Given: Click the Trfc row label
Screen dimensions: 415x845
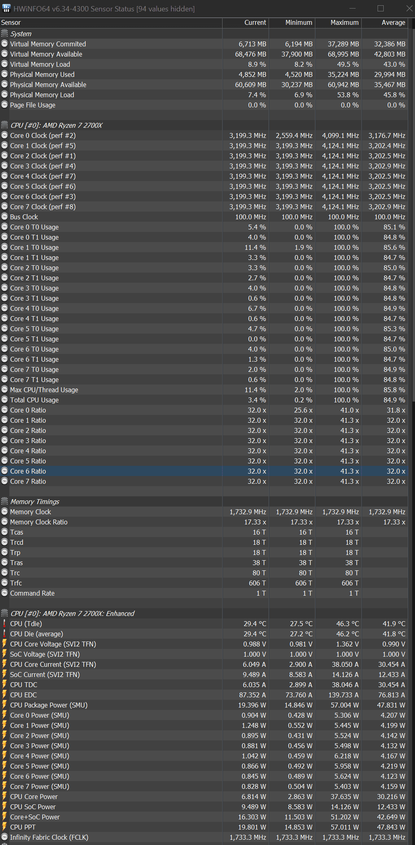Looking at the screenshot, I should point(16,583).
